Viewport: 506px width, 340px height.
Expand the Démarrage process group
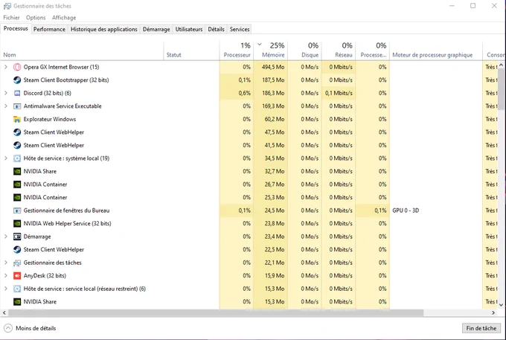coord(5,237)
